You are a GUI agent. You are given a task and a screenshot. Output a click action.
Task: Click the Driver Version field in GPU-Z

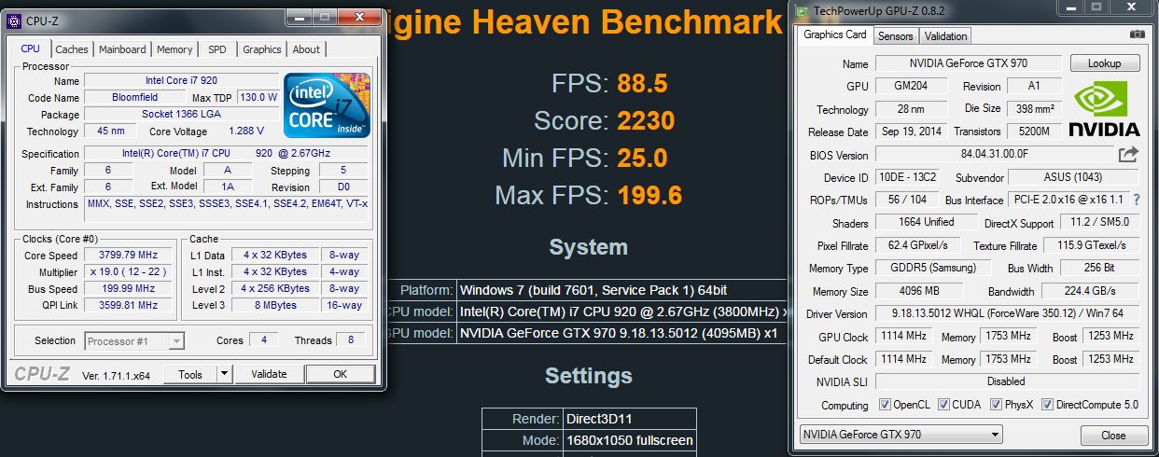point(1007,314)
